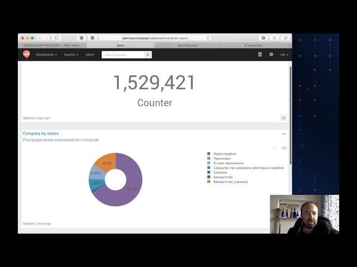Open the Queries dropdown menu
357x267 pixels.
point(71,55)
